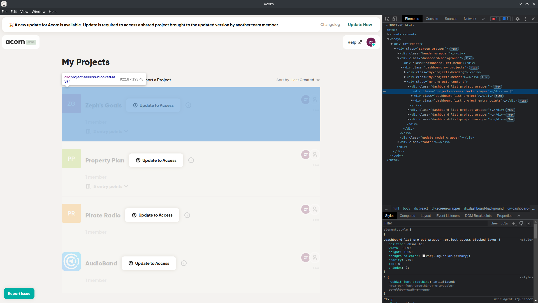Viewport: 538px width, 303px height.
Task: Add a new style rule with plus icon
Action: pos(513,223)
